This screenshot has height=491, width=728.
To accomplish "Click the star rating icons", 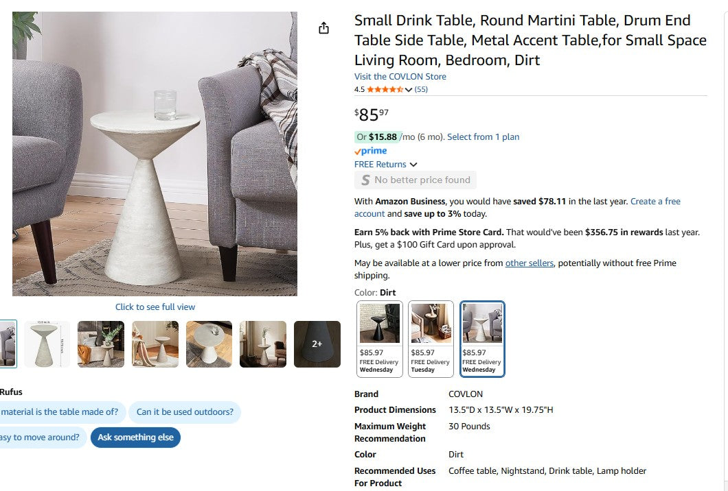I will [385, 89].
